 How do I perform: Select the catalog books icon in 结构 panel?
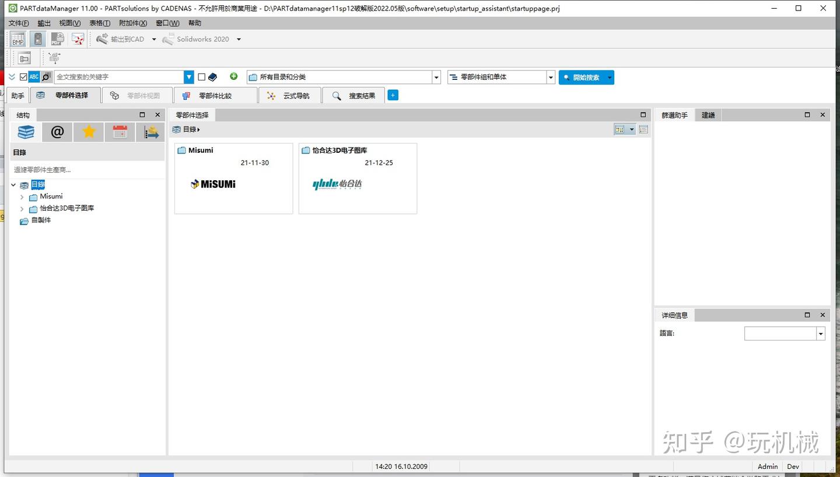pyautogui.click(x=26, y=132)
